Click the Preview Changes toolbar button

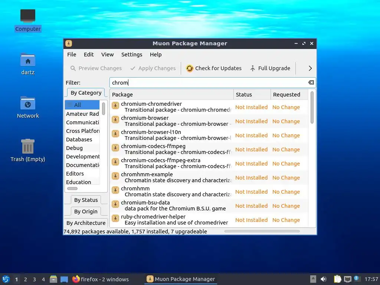[96, 68]
